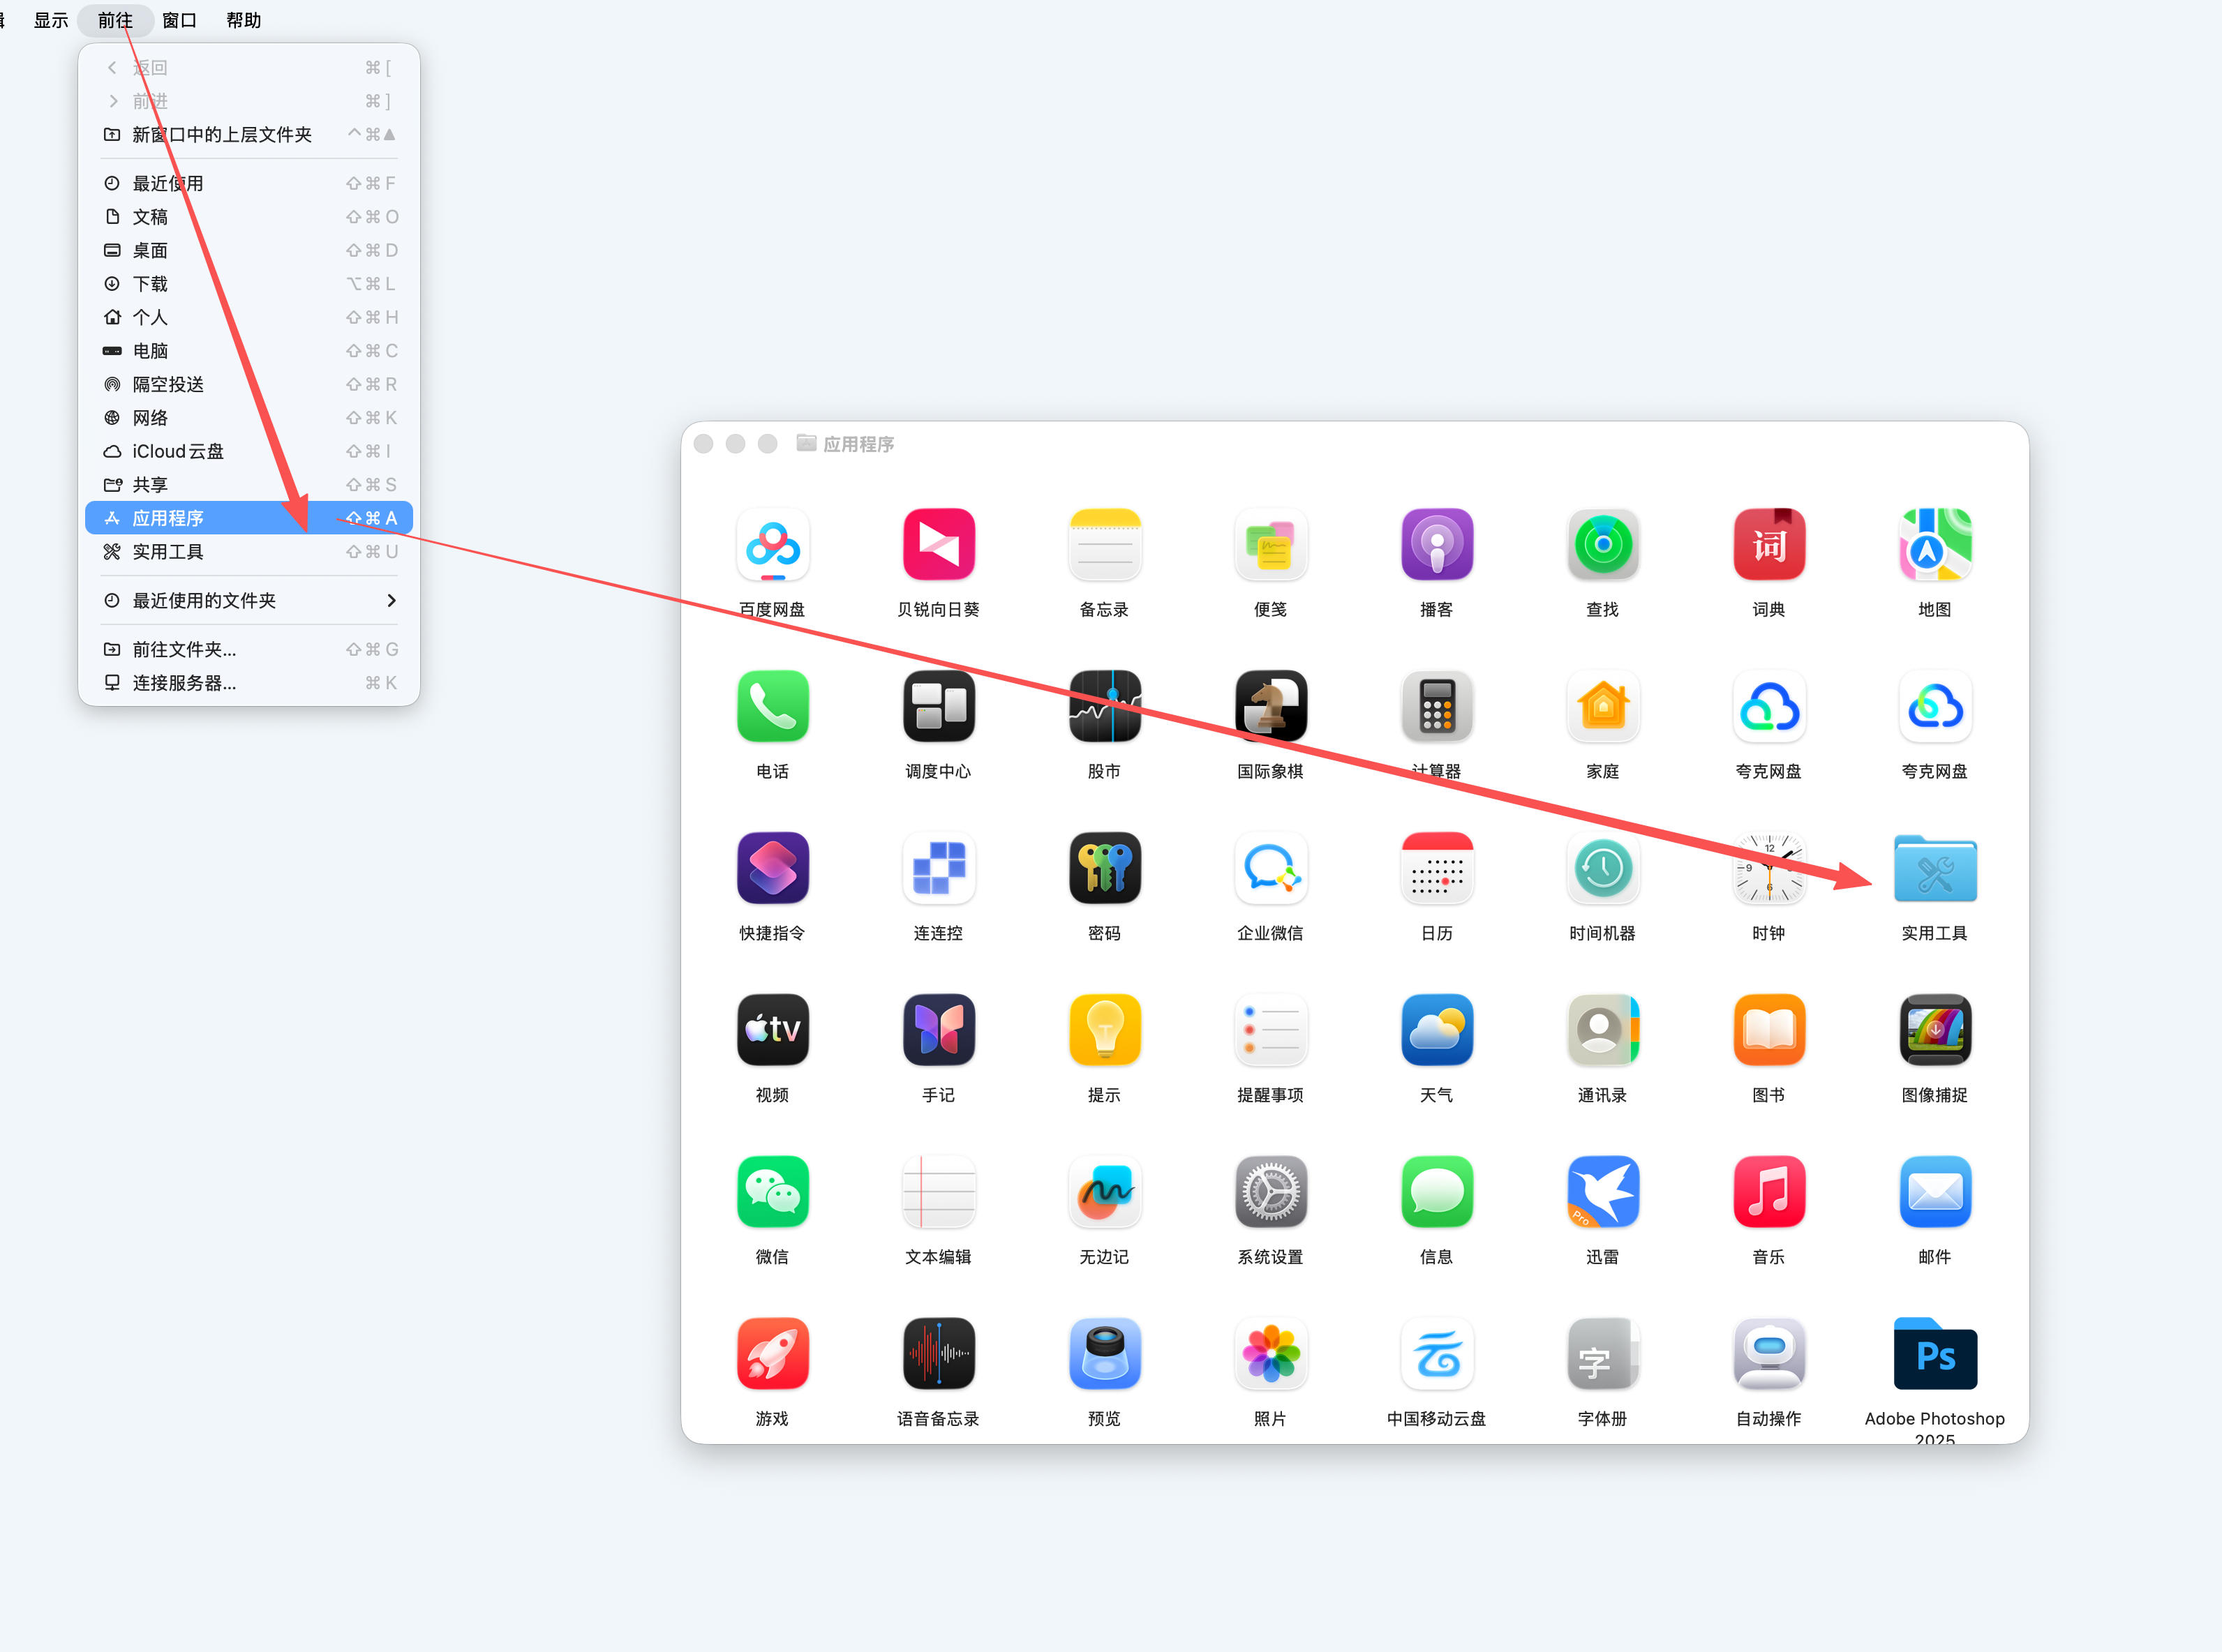
Task: Launch the 视频 Apple TV app
Action: [x=773, y=1031]
